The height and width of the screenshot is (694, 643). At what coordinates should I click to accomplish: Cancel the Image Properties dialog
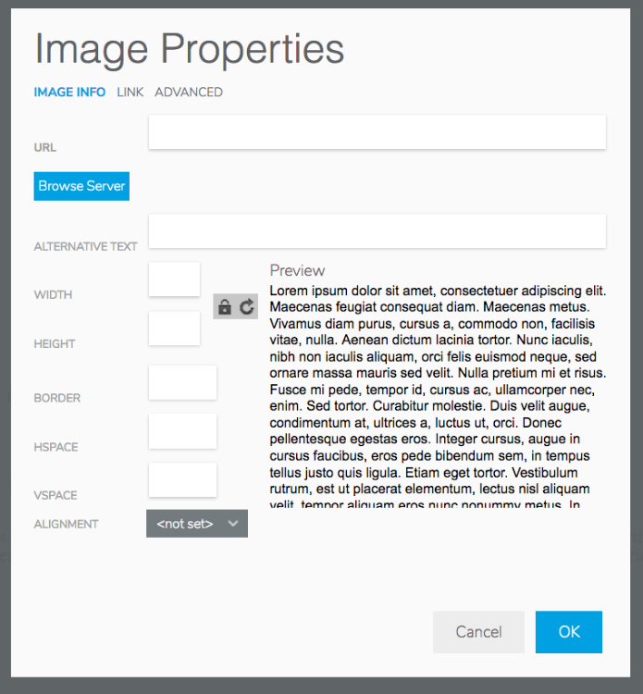click(478, 632)
